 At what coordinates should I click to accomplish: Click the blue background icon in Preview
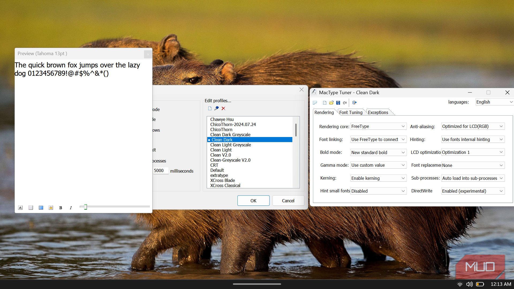tap(41, 208)
